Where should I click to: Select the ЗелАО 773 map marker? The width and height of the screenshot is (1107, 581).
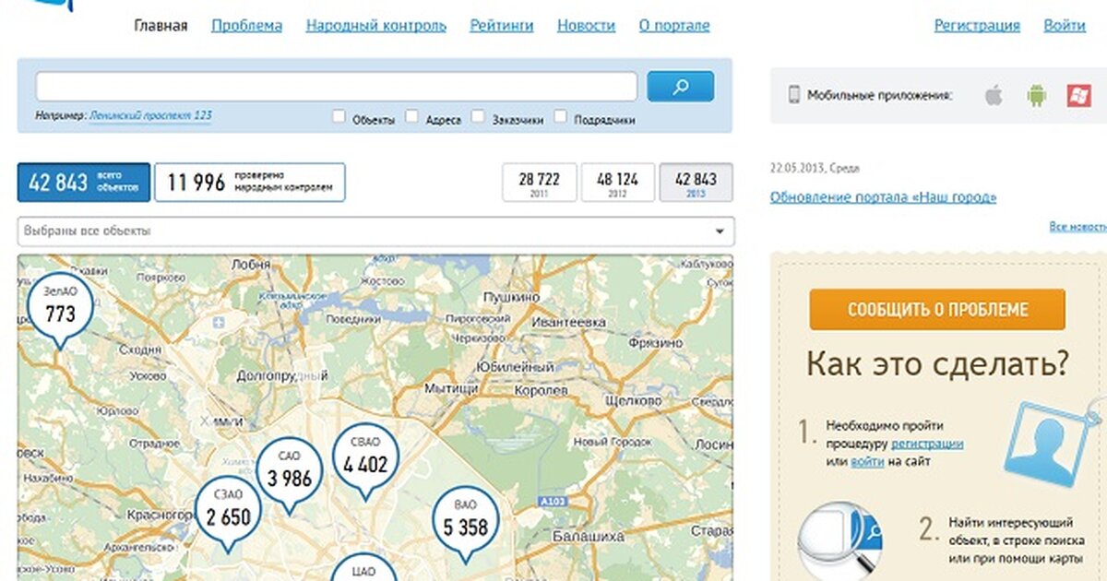(x=60, y=309)
